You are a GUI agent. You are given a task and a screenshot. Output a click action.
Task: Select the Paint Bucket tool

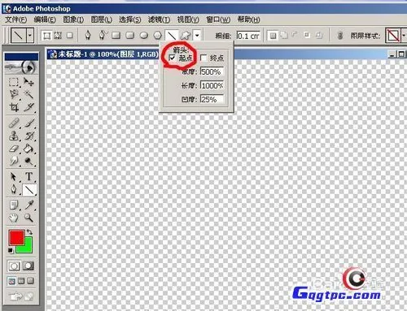[x=28, y=149]
